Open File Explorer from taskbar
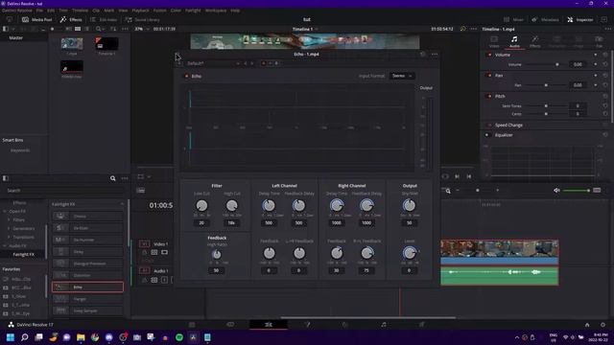Image resolution: width=614 pixels, height=345 pixels. pyautogui.click(x=81, y=337)
